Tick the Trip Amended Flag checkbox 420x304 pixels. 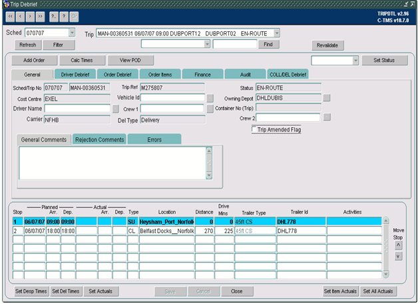click(x=254, y=129)
